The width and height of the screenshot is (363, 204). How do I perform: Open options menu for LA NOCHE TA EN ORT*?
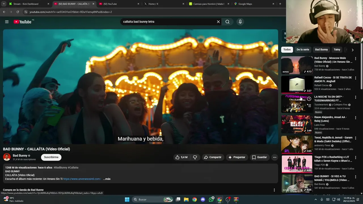point(355,97)
